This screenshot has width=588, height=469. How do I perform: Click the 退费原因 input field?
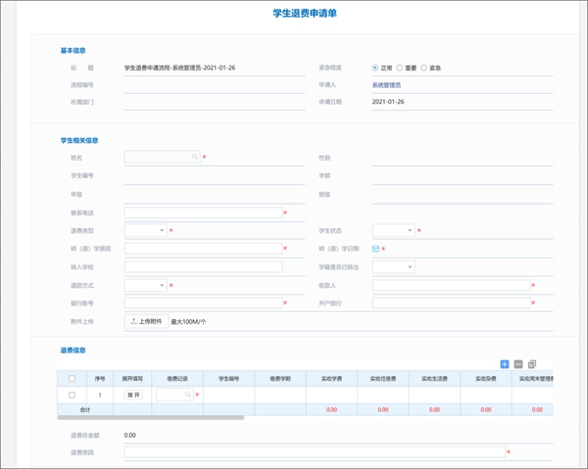tap(315, 452)
